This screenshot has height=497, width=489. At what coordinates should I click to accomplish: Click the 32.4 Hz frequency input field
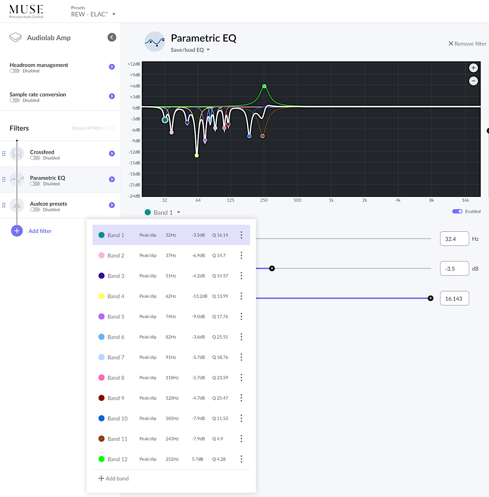click(454, 239)
